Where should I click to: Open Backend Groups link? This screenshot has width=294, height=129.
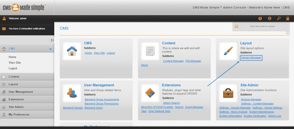[73, 108]
